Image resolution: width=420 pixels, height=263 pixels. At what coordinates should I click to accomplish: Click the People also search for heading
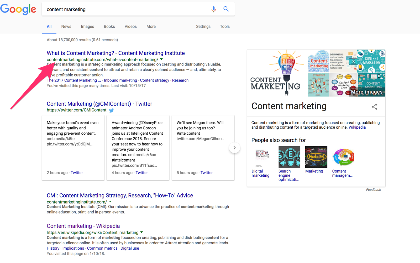click(279, 140)
